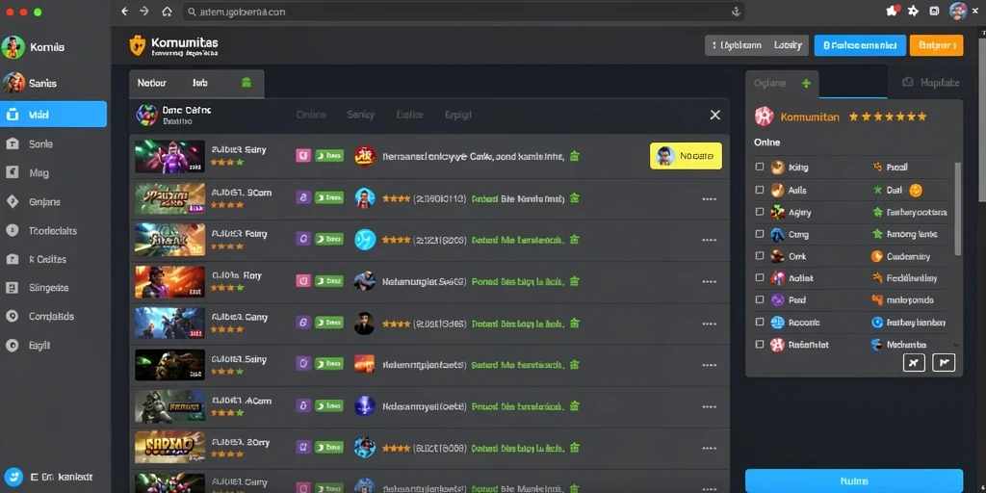Tick the checkbox beside Roconie
Screen dimensions: 986x493
(x=760, y=322)
